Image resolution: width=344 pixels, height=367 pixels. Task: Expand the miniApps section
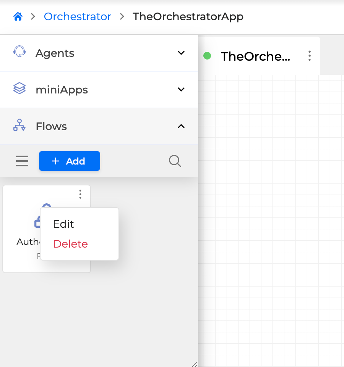[x=180, y=89]
